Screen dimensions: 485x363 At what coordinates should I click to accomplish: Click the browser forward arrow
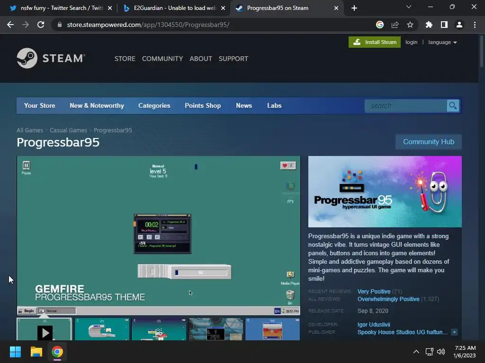(26, 25)
